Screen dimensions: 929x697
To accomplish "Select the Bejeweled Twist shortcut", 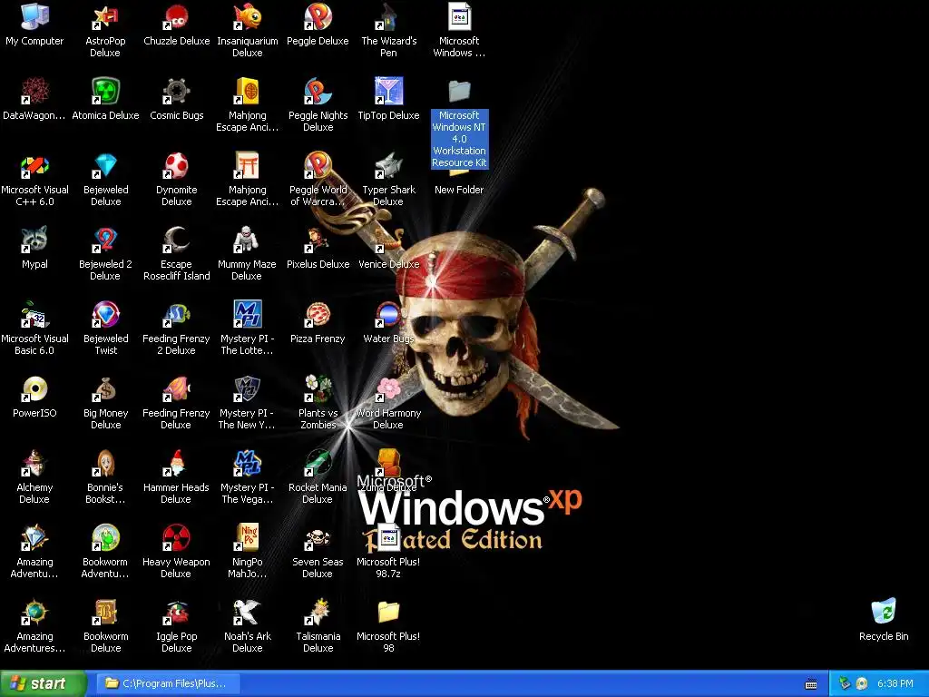I will click(x=105, y=315).
